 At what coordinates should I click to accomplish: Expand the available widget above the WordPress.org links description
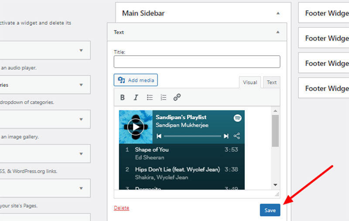[x=81, y=154]
